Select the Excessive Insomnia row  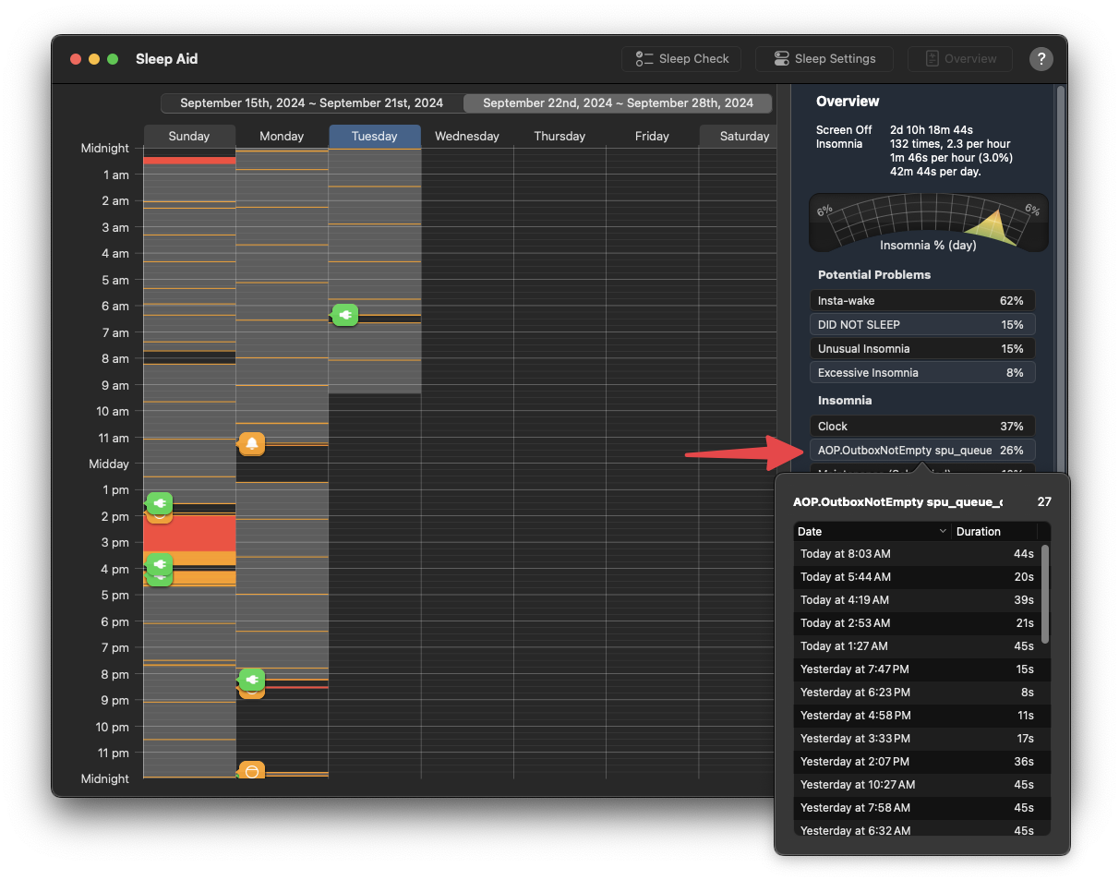click(922, 373)
